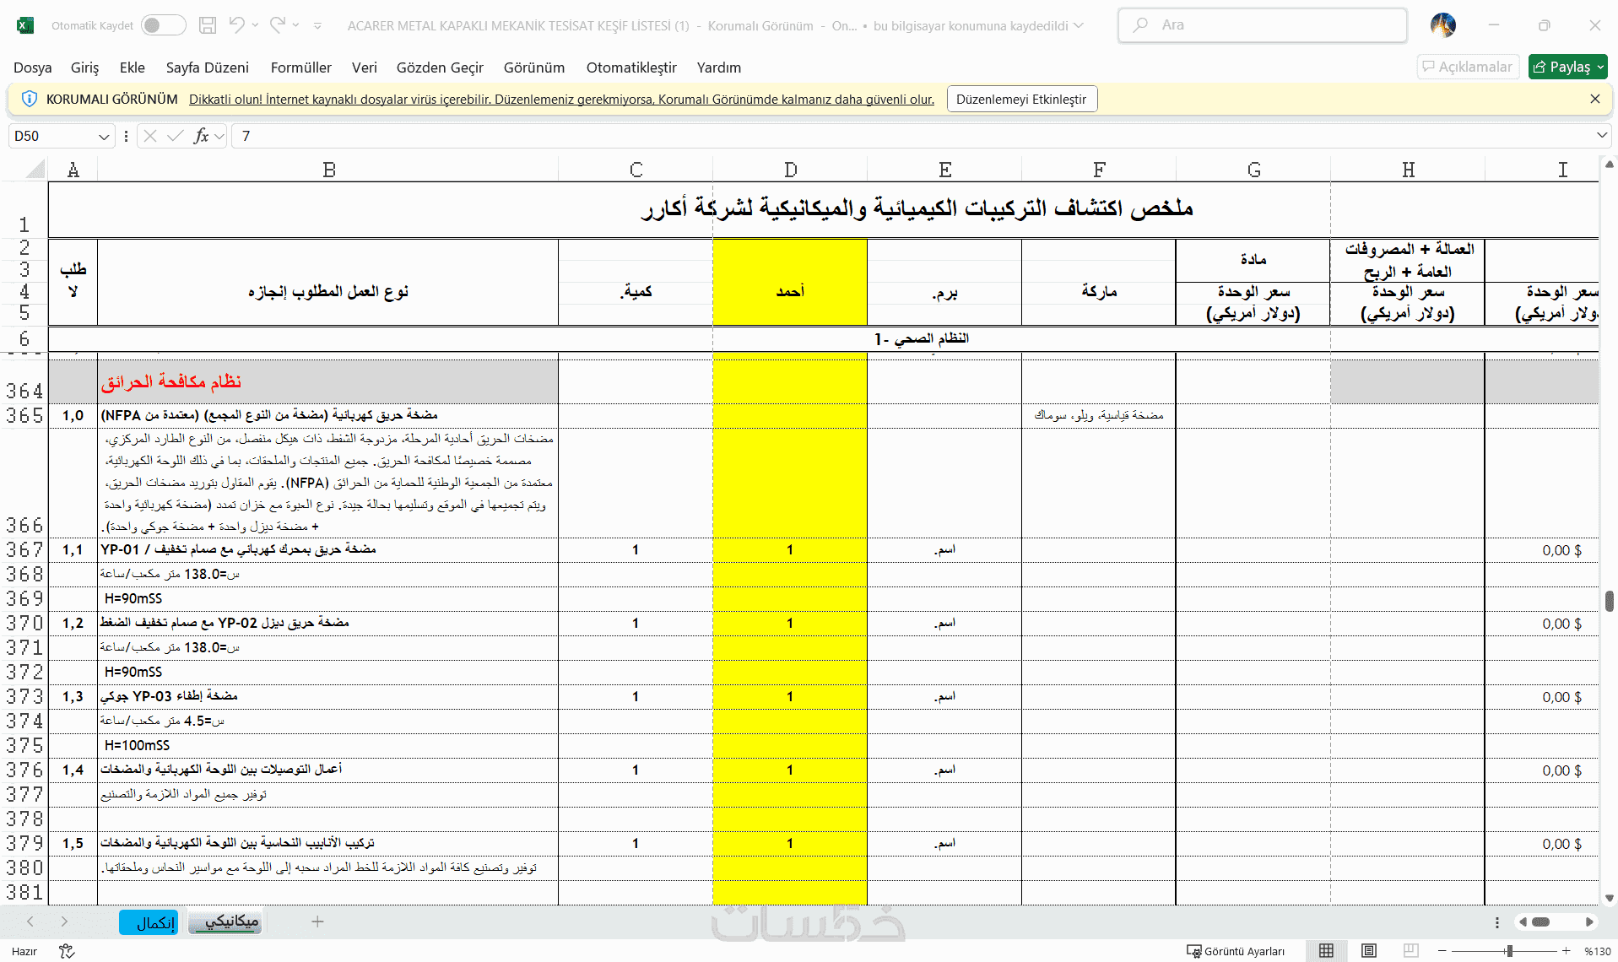Click the Düzenlemeyi Etkinleştir button

click(x=1021, y=99)
